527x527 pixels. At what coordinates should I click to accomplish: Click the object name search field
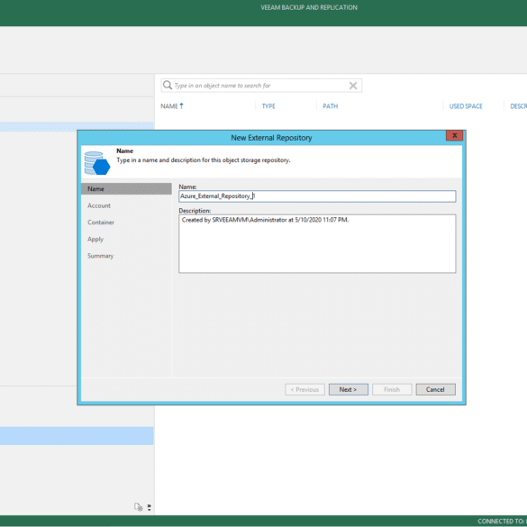pyautogui.click(x=260, y=86)
